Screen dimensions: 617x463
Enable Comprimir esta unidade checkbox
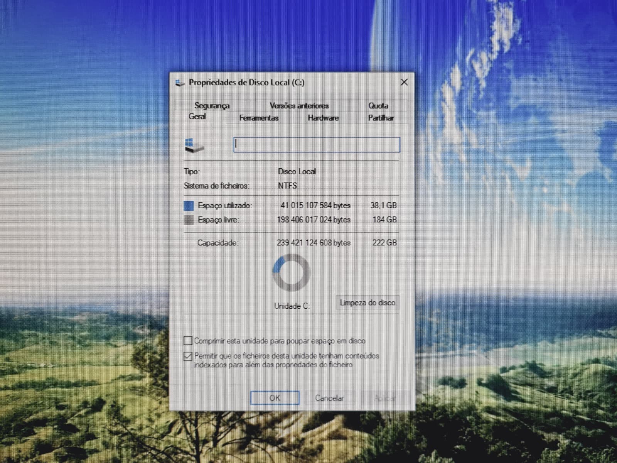coord(188,340)
